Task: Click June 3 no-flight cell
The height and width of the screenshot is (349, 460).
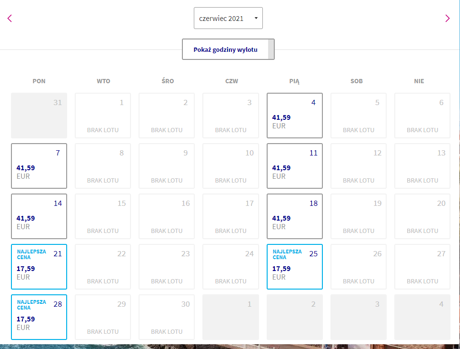Action: coord(230,116)
